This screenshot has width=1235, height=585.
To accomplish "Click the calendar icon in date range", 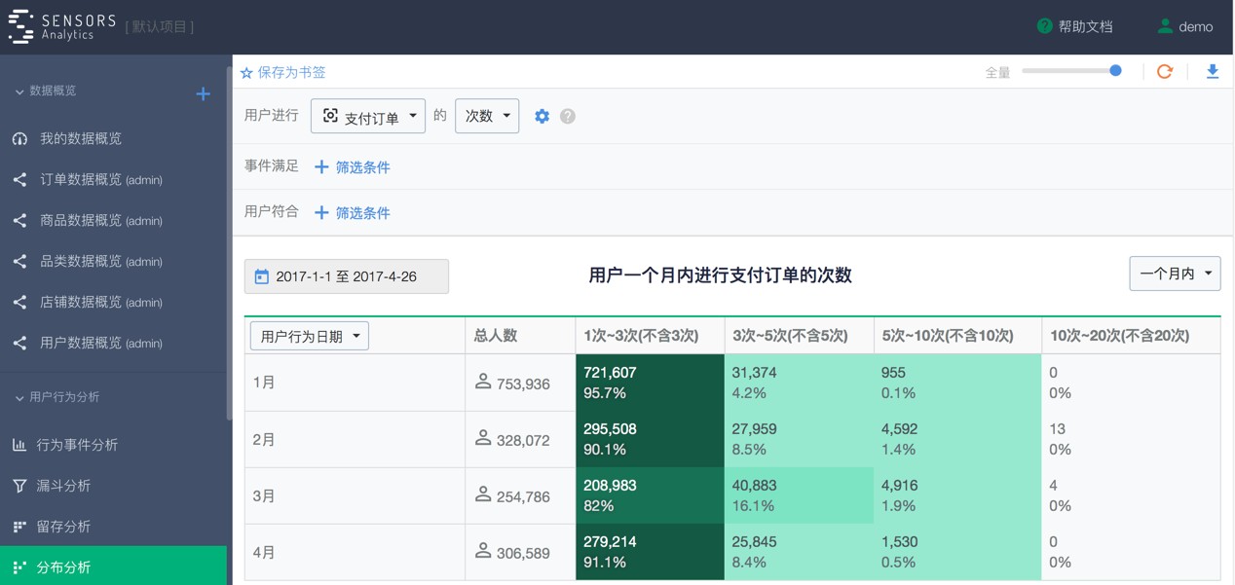I will [261, 276].
